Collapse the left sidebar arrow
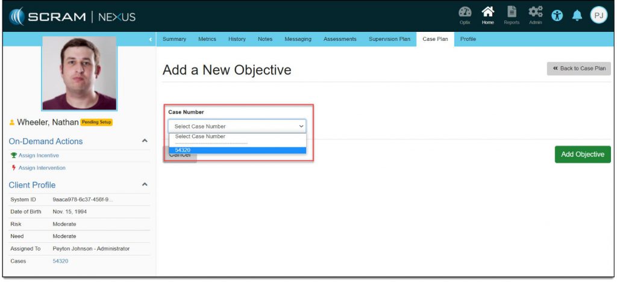Image resolution: width=617 pixels, height=282 pixels. [x=151, y=40]
